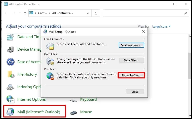Viewport: 192px width, 119px height.
Task: Click the Data Files icon in dialog
Action: click(x=50, y=61)
